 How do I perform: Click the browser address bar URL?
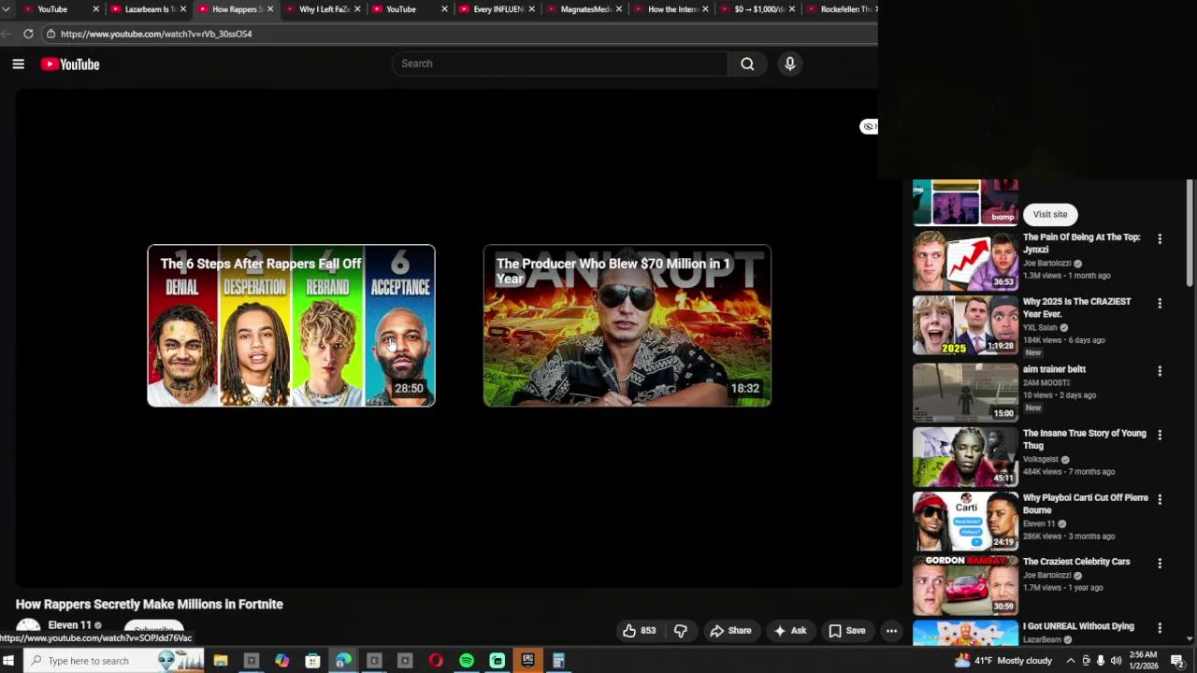click(156, 34)
